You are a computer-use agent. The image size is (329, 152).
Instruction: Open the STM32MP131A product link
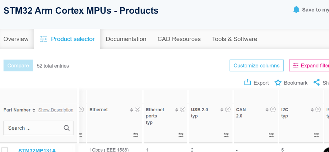[x=37, y=150]
